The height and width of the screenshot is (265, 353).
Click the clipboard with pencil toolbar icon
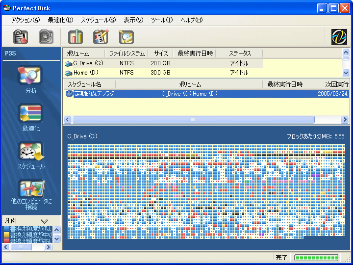tap(101, 37)
